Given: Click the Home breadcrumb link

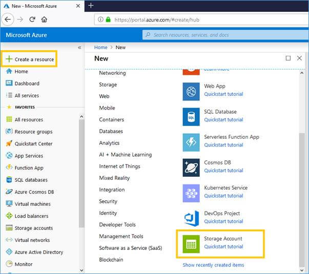Looking at the screenshot, I should pos(101,47).
